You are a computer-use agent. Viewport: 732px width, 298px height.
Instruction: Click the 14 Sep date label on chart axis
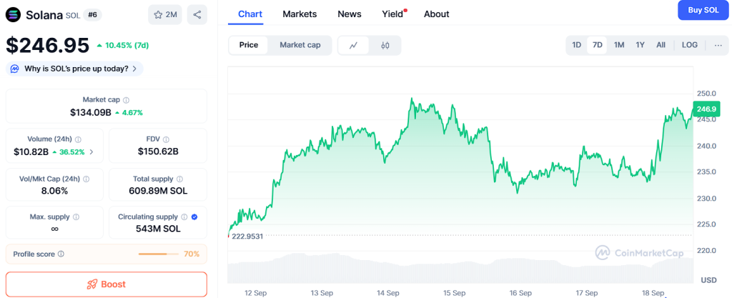(388, 293)
